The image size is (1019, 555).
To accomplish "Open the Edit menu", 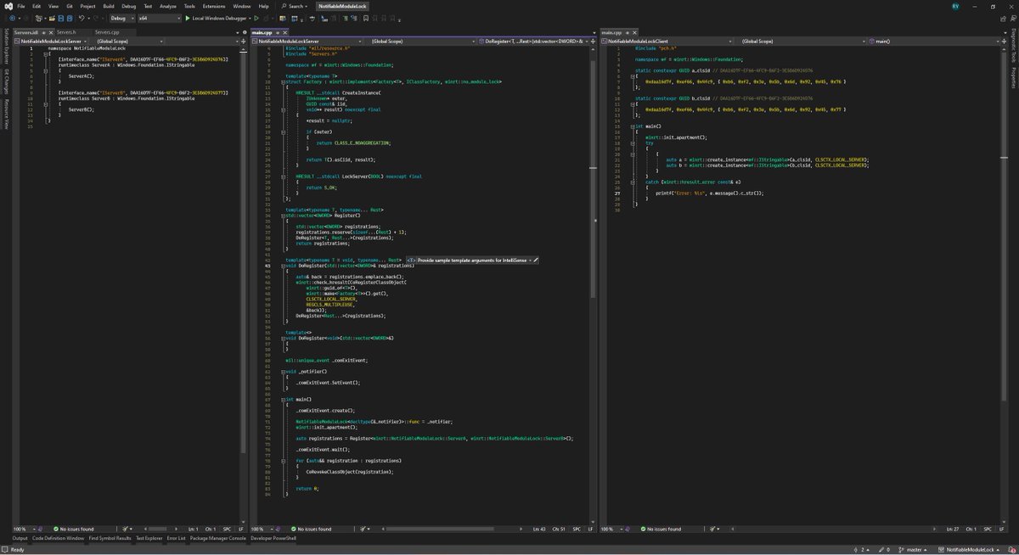I will tap(37, 6).
